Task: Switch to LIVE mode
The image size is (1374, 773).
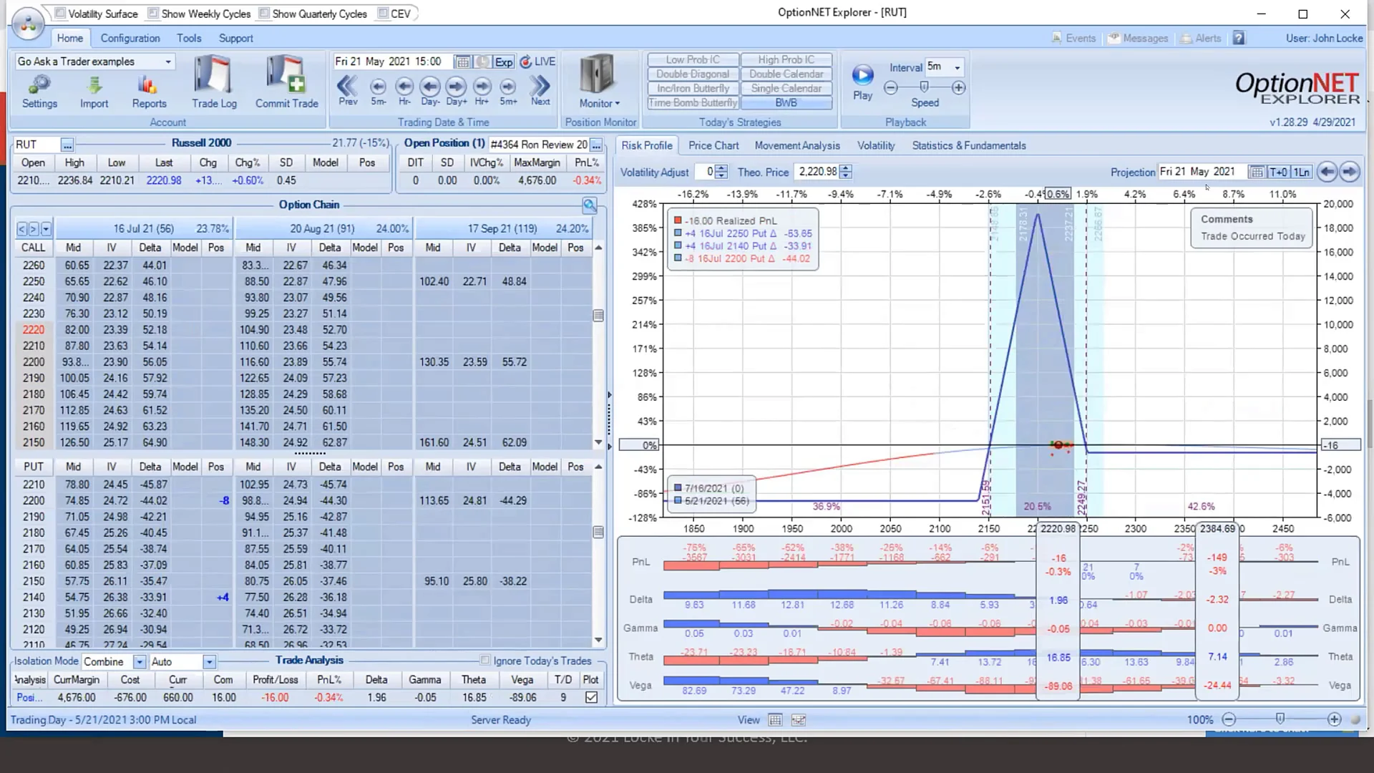Action: coord(537,62)
